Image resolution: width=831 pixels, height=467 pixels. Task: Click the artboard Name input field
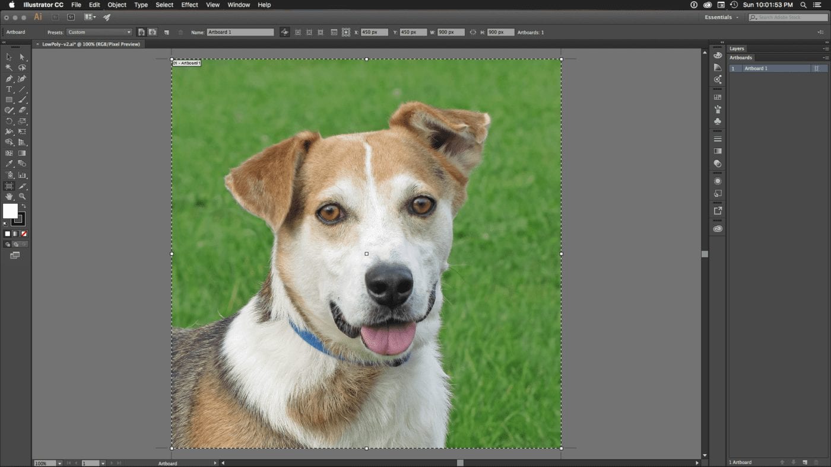click(x=240, y=32)
